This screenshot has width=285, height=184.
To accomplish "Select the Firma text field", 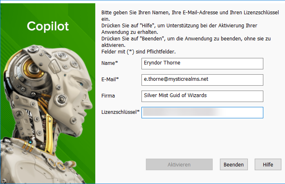I will coord(202,96).
